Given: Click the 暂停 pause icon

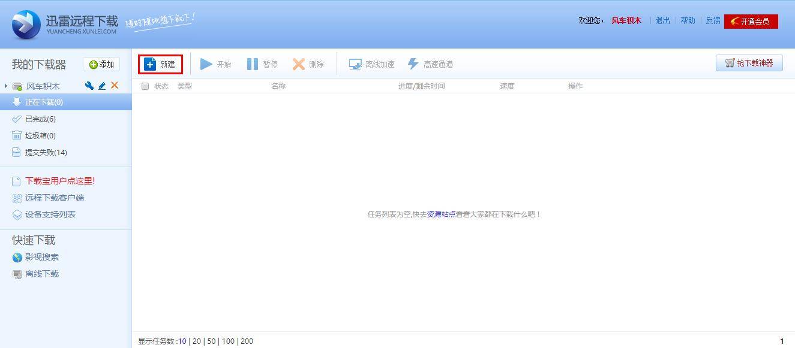Looking at the screenshot, I should (253, 64).
